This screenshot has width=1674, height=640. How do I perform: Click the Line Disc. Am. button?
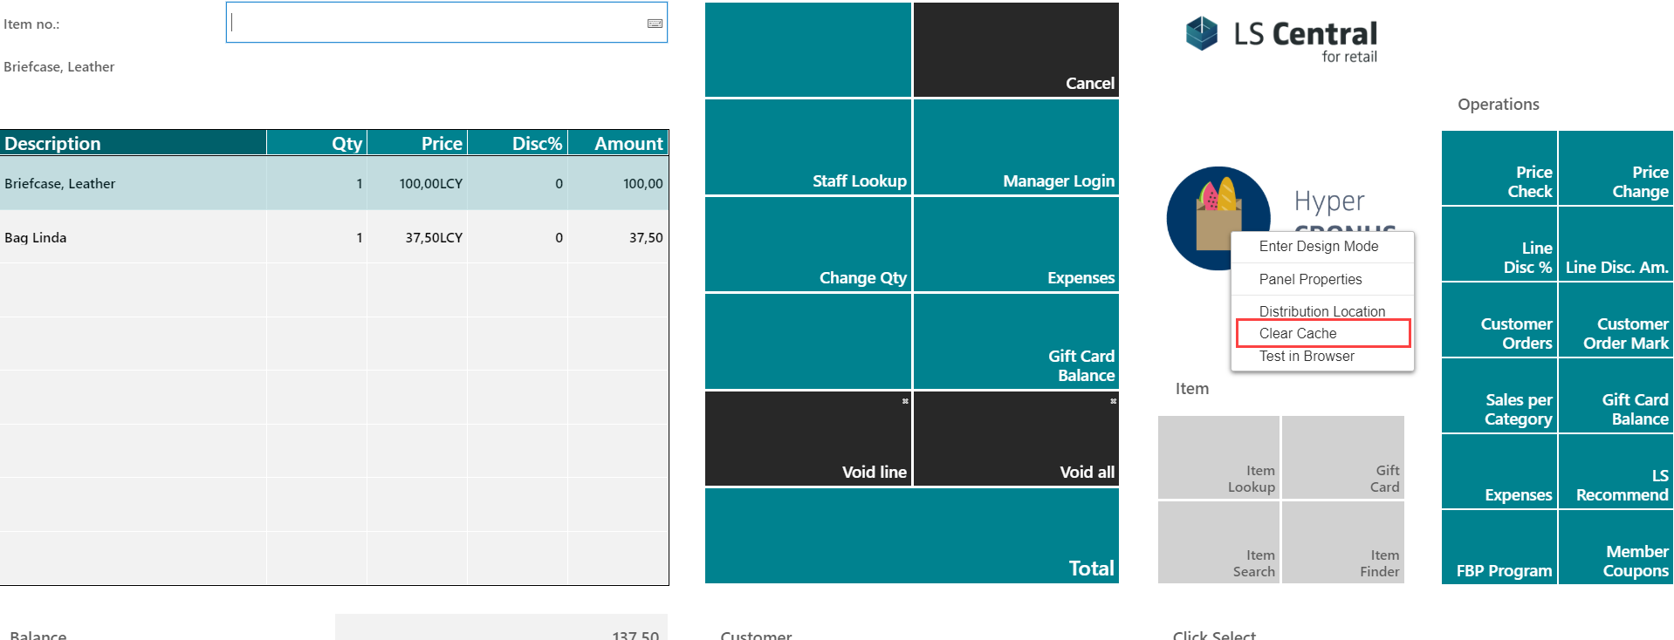coord(1616,244)
